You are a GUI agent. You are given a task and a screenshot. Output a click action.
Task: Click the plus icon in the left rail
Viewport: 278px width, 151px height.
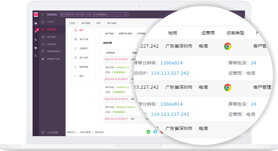[36, 56]
